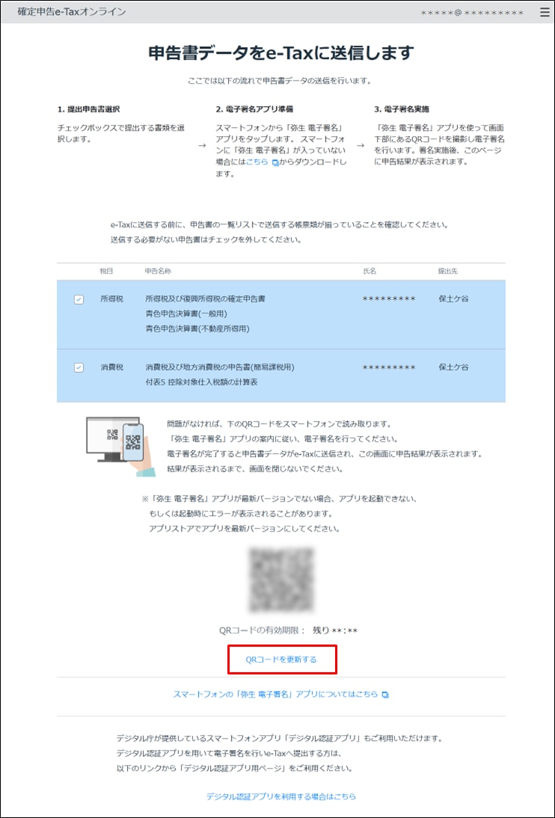Click 青色申告決算書(一般用) text

coord(186,314)
